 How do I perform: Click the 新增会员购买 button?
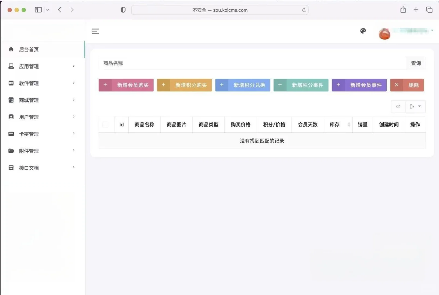point(126,85)
